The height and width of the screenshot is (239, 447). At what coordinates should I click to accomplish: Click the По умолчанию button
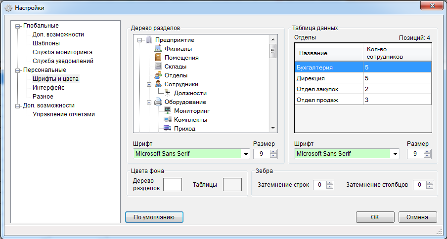click(154, 217)
